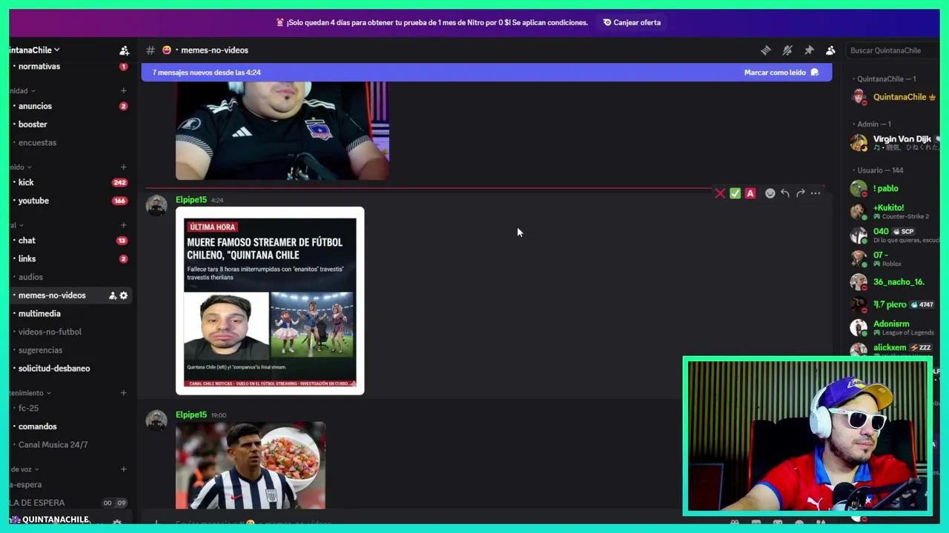Toggle channel notification mute bell

tap(787, 50)
